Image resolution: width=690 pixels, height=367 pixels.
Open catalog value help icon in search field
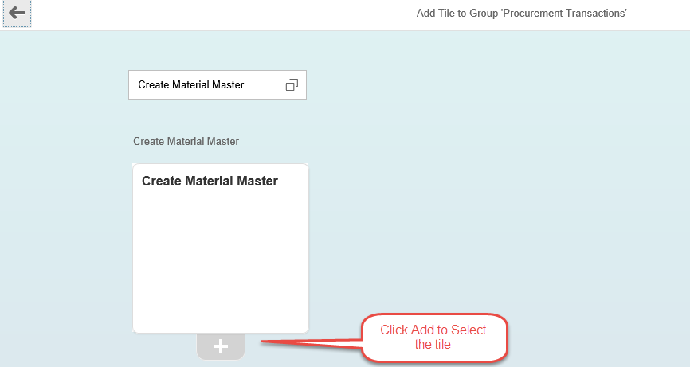[x=292, y=85]
